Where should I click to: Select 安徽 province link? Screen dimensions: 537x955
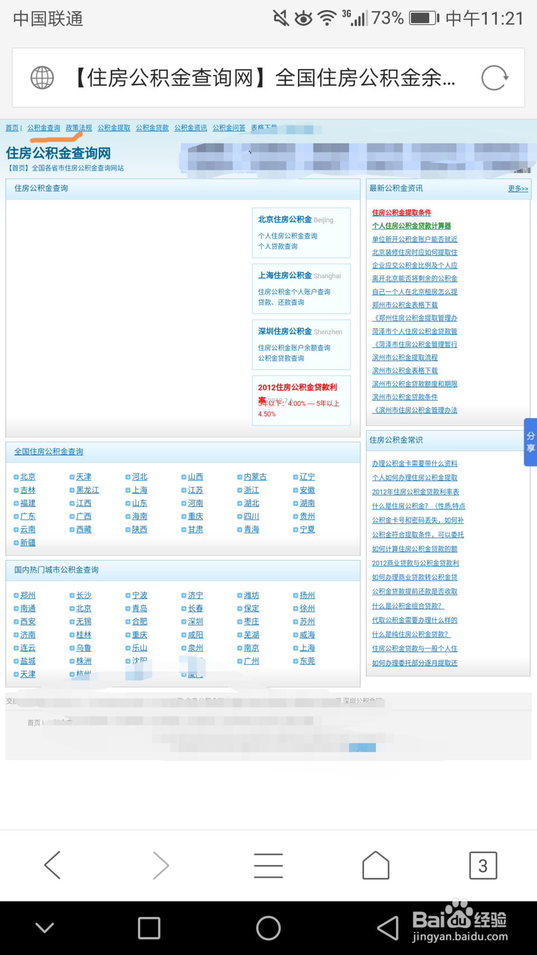pos(307,490)
